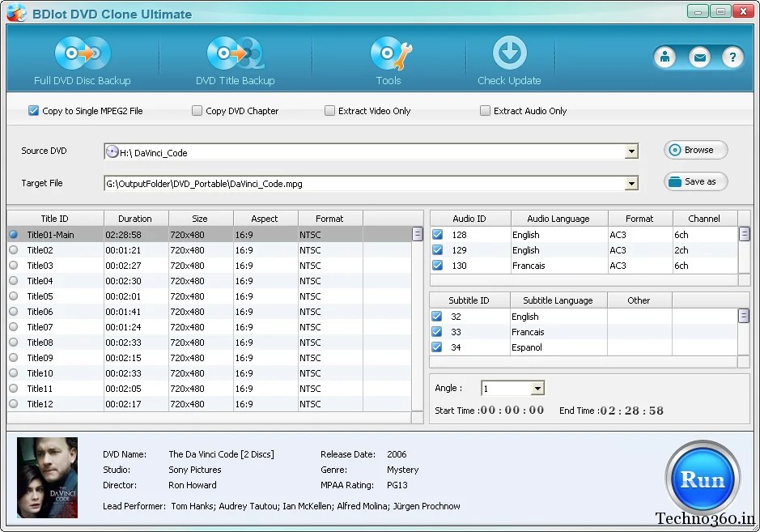Uncheck subtitle 34 Espanol
The height and width of the screenshot is (532, 760).
437,347
